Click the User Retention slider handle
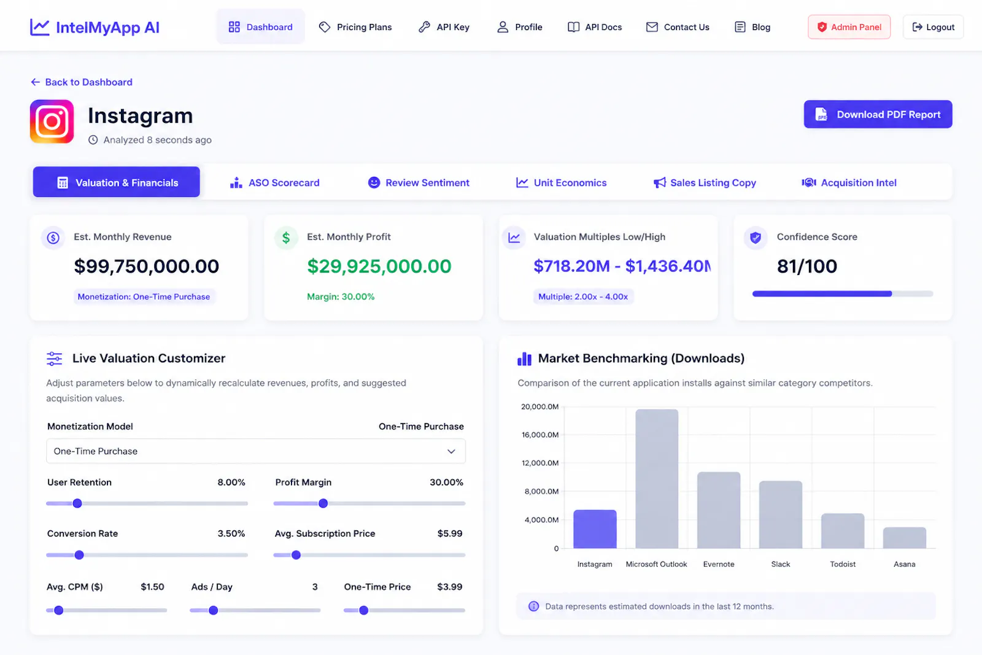 77,503
